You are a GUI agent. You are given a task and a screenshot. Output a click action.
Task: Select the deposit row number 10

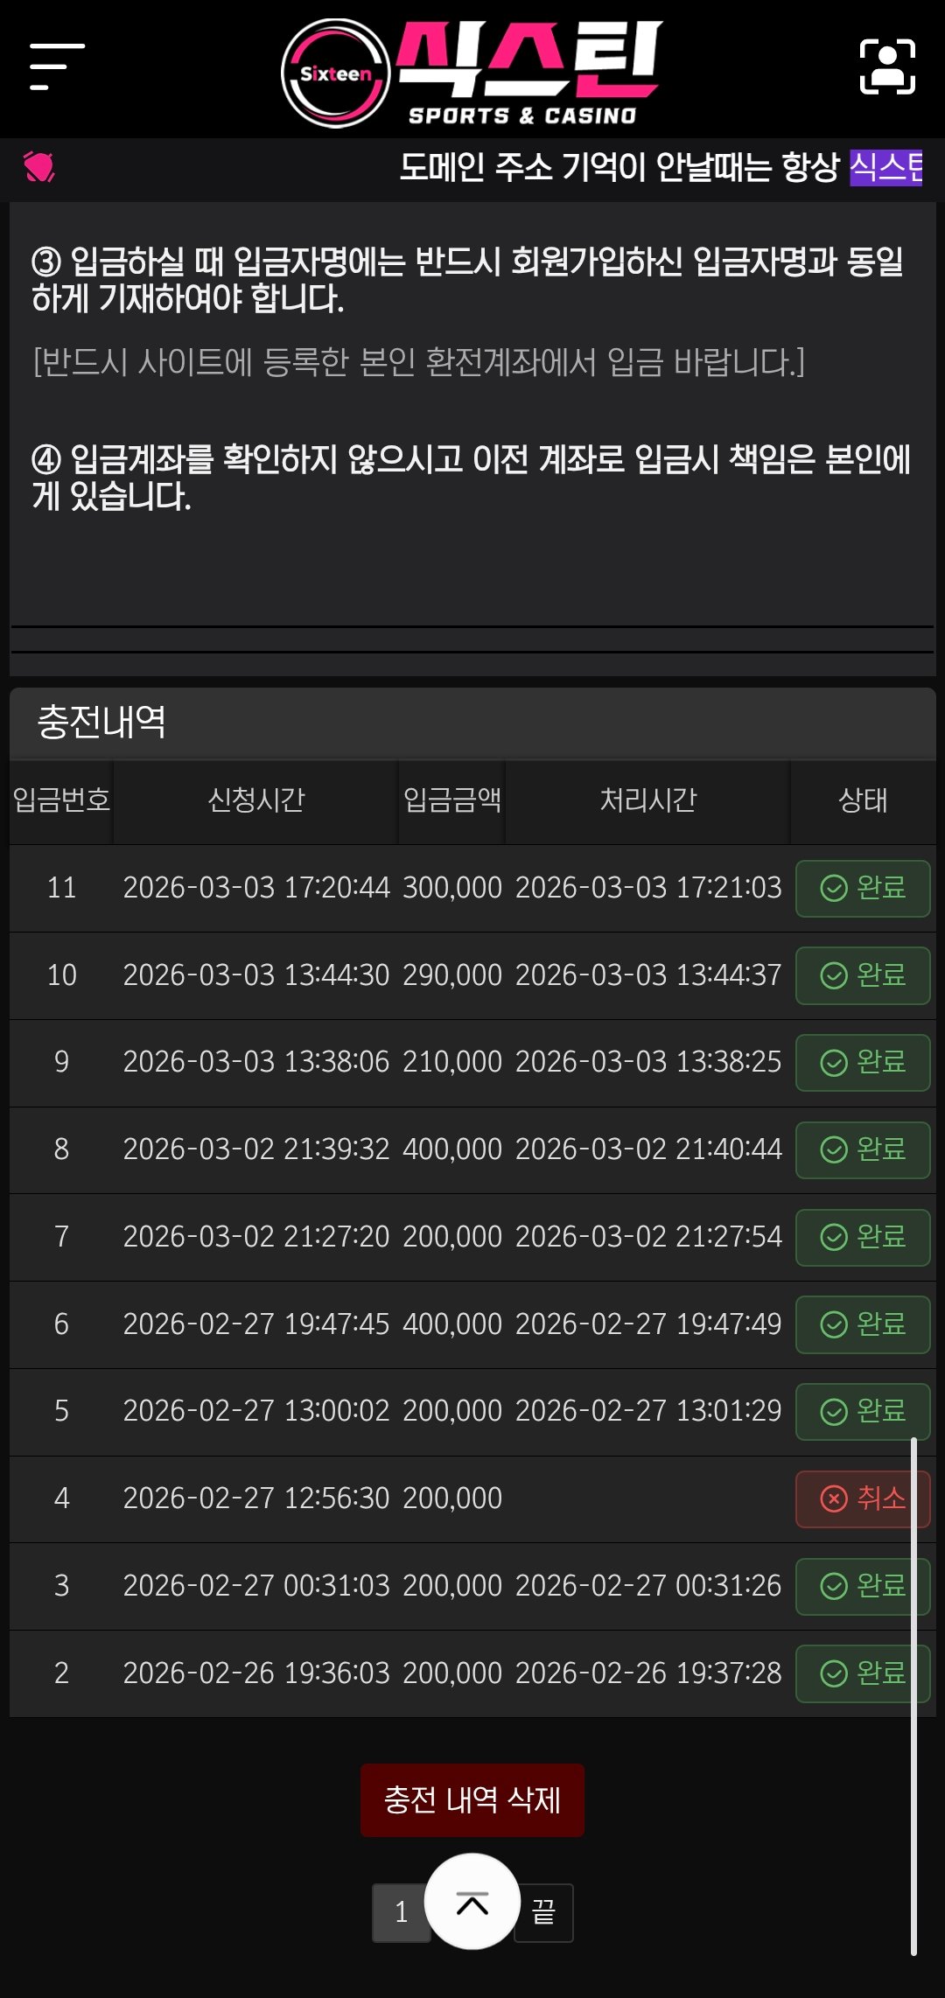(61, 975)
